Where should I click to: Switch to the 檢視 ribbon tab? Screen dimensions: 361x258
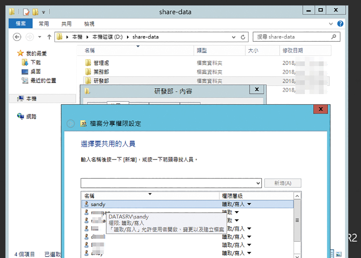89,24
